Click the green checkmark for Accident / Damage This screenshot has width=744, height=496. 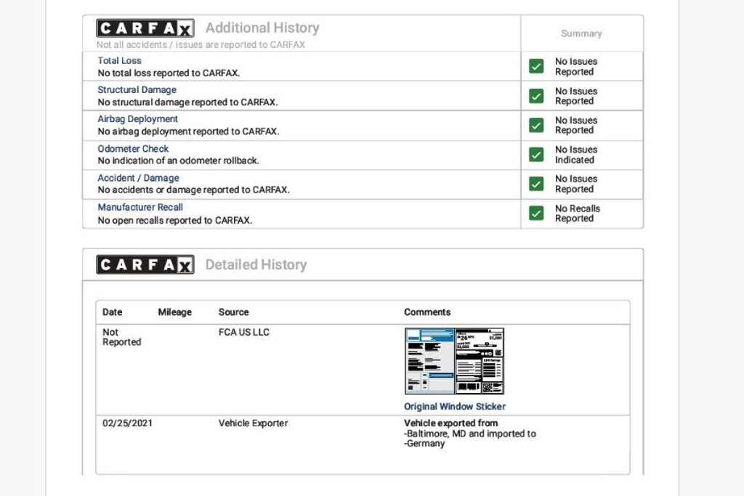pyautogui.click(x=536, y=184)
